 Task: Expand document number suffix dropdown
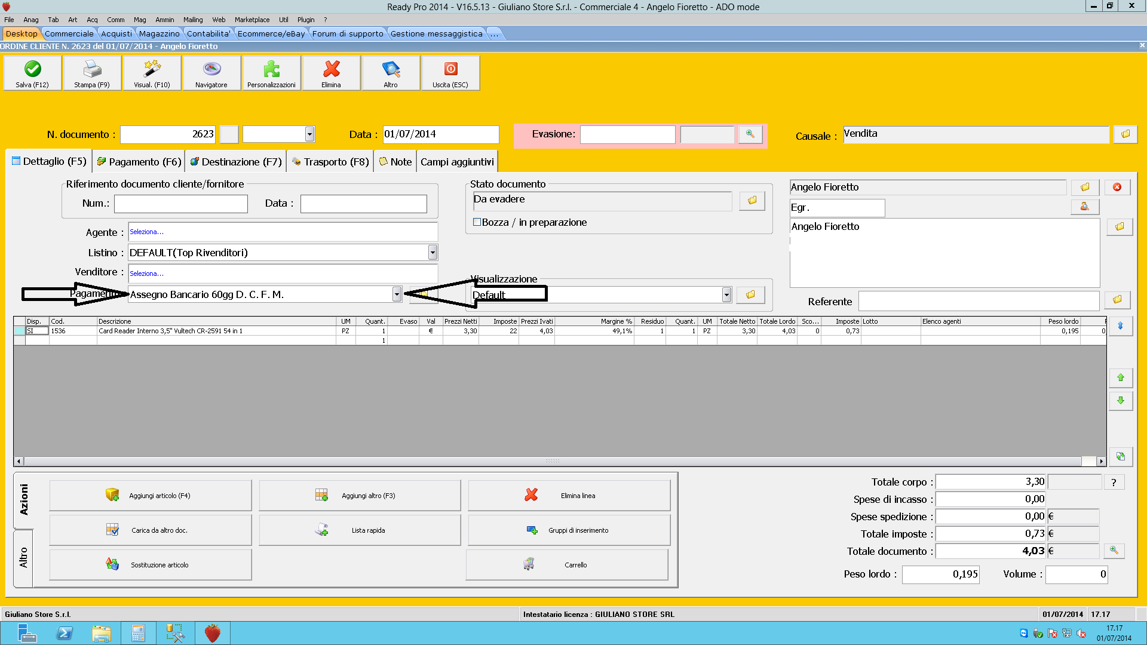pos(309,134)
